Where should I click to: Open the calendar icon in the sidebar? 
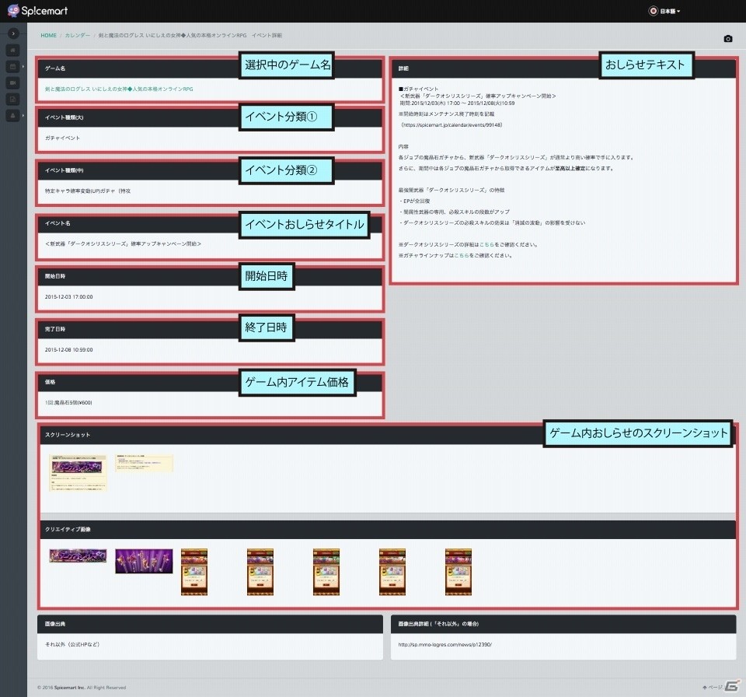tap(13, 67)
